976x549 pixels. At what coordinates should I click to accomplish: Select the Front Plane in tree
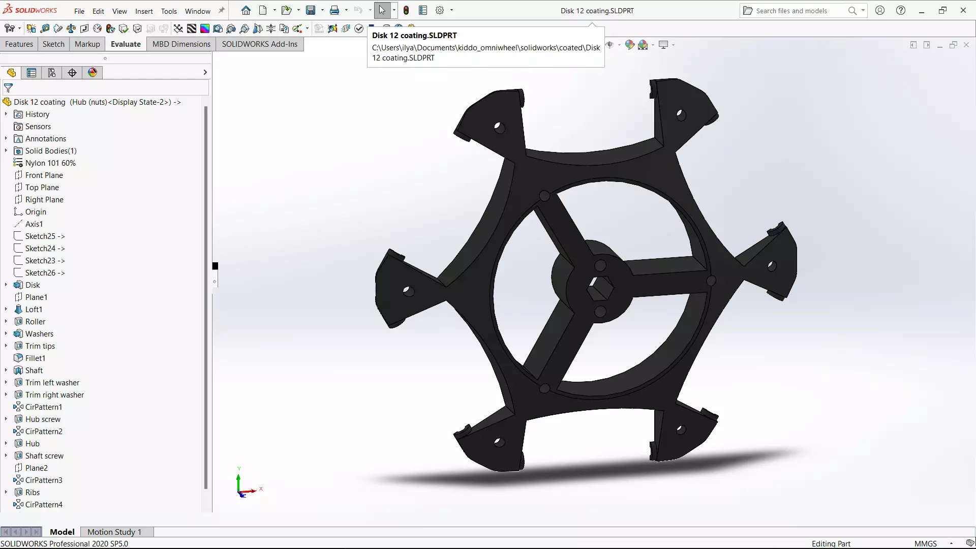[x=44, y=175]
